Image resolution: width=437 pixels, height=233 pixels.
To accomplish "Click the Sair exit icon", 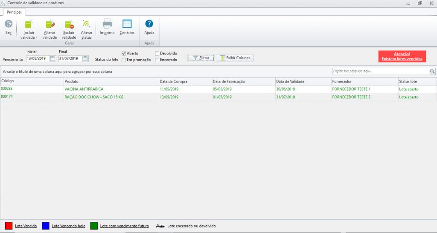I will 9,24.
